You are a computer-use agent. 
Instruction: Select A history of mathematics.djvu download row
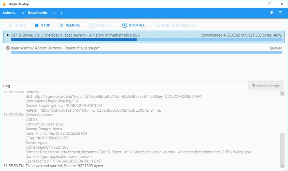tap(144, 37)
